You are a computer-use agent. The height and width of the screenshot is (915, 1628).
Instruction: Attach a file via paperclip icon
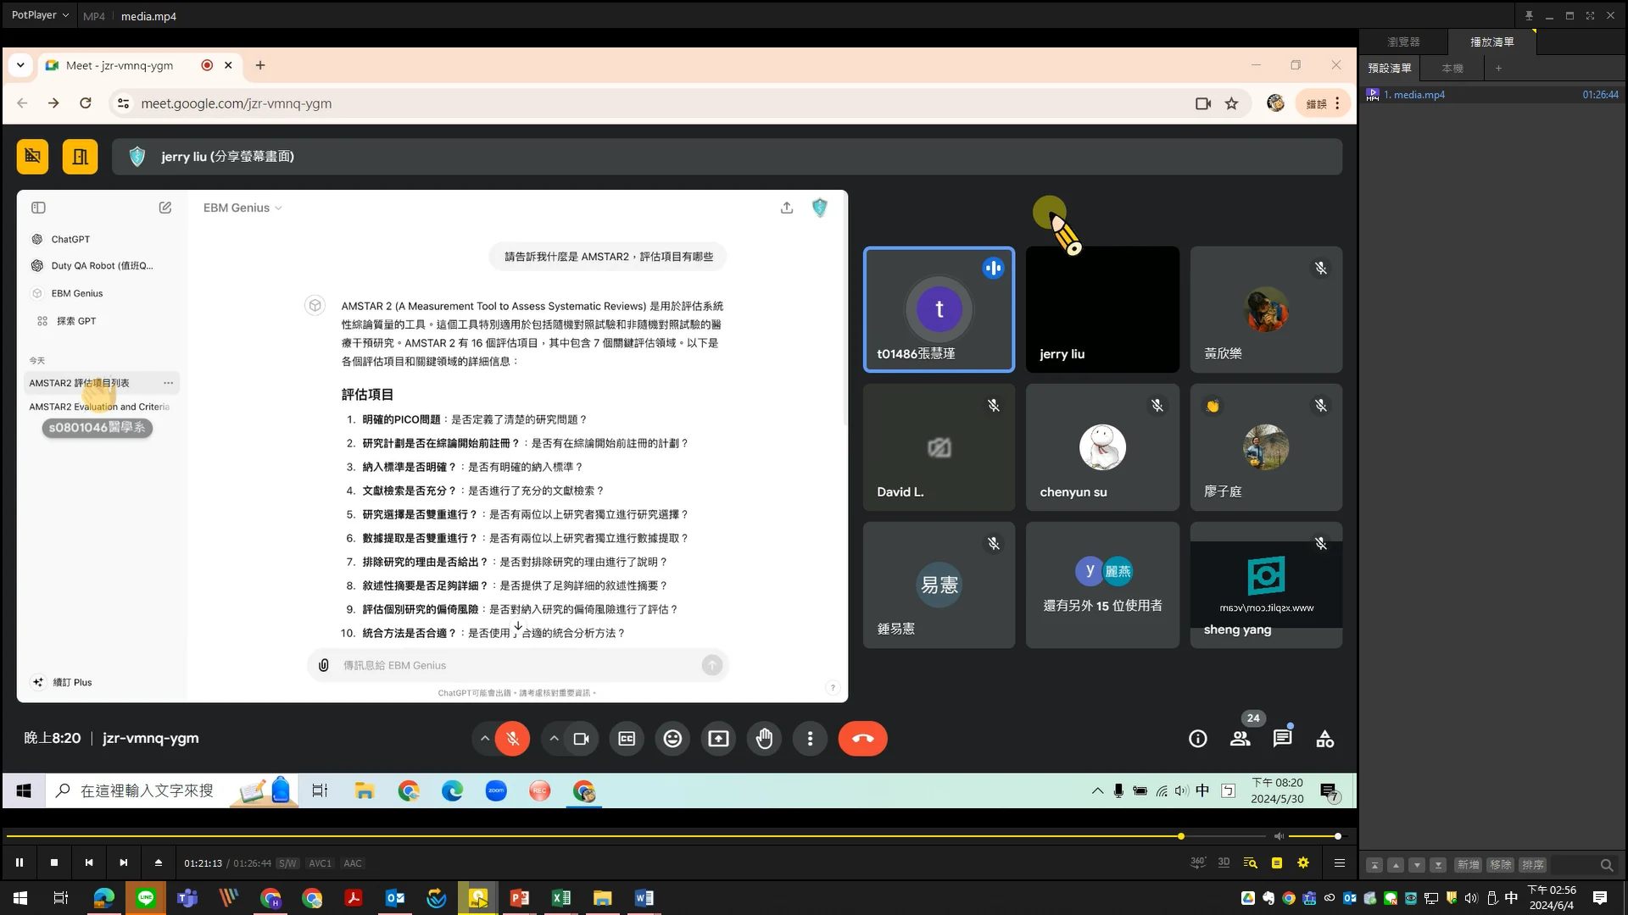pos(323,665)
